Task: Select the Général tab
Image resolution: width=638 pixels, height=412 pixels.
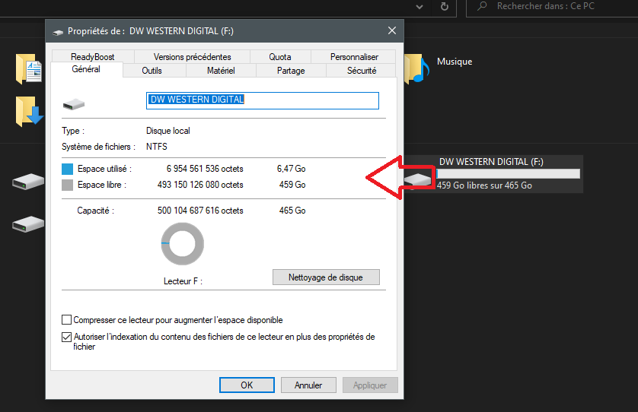Action: (x=86, y=69)
